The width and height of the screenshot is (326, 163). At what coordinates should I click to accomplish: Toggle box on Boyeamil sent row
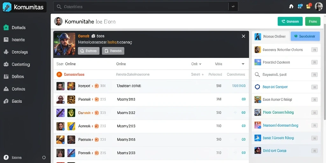coord(314,74)
